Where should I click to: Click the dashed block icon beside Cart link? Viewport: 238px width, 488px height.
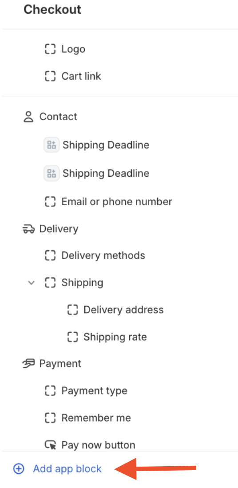pos(50,76)
